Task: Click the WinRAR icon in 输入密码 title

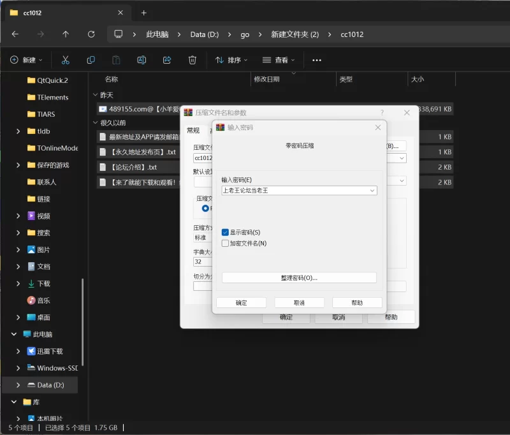Action: coord(220,127)
